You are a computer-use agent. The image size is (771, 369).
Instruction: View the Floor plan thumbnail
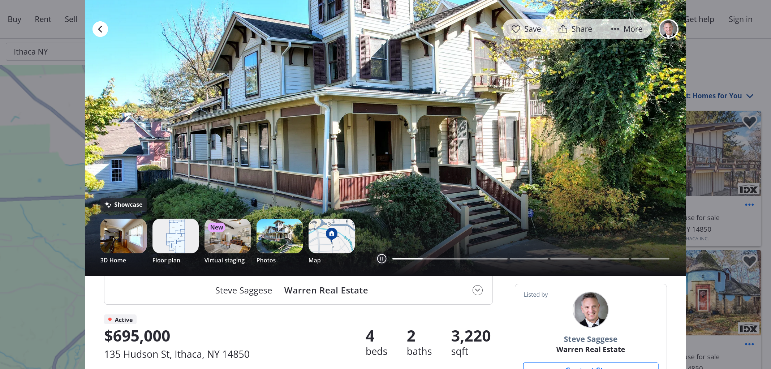click(x=176, y=236)
